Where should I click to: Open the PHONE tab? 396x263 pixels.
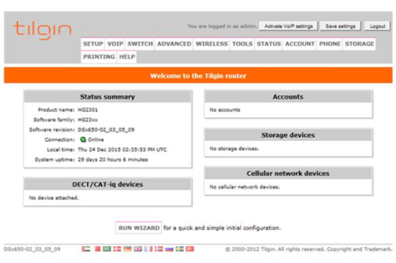(330, 44)
